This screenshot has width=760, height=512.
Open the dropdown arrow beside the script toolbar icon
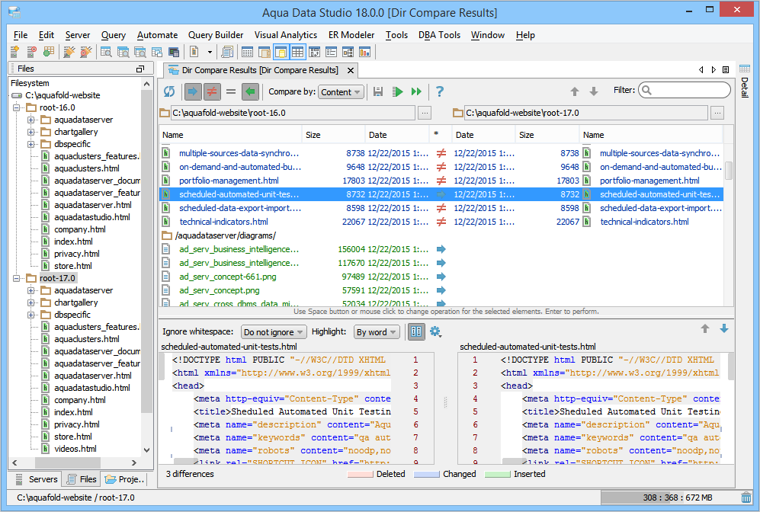[x=210, y=52]
